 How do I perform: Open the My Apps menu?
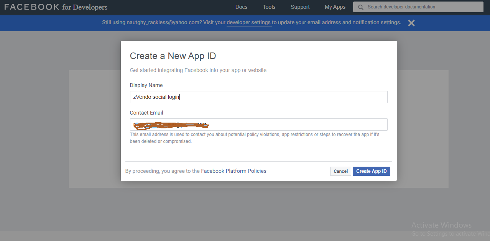335,7
